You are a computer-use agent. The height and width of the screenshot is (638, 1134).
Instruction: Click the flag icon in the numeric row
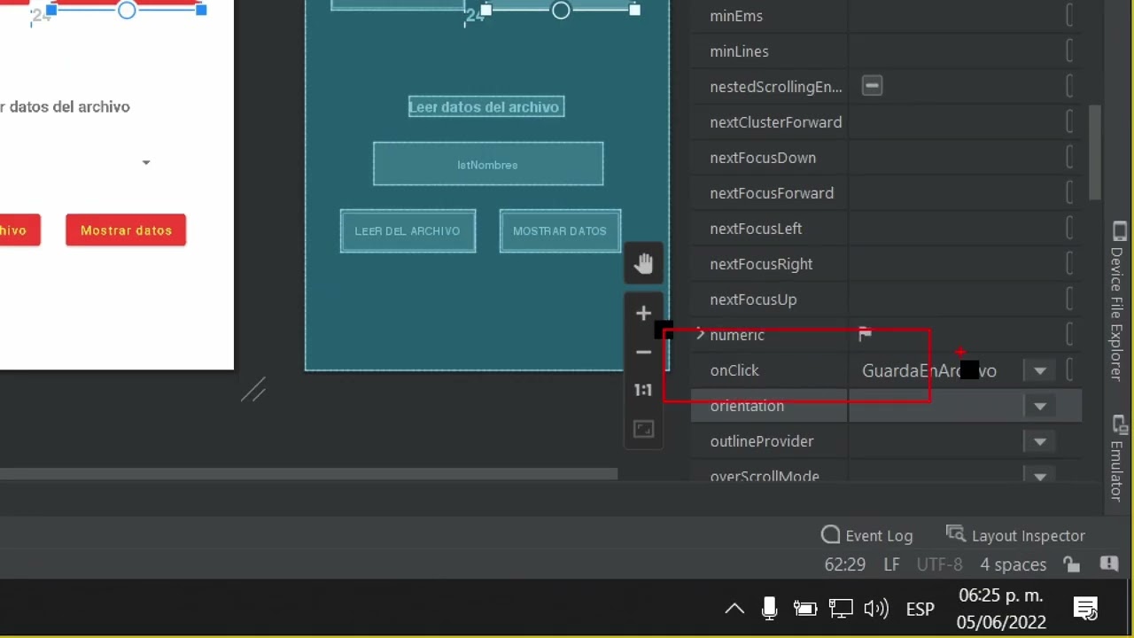[865, 334]
